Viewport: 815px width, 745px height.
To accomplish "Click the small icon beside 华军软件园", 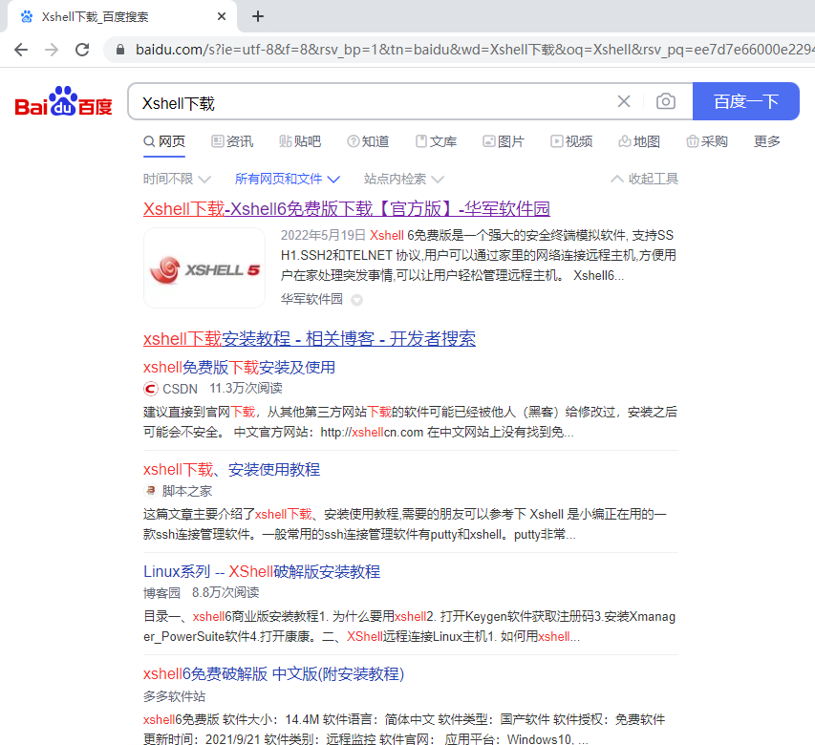I will (x=356, y=300).
